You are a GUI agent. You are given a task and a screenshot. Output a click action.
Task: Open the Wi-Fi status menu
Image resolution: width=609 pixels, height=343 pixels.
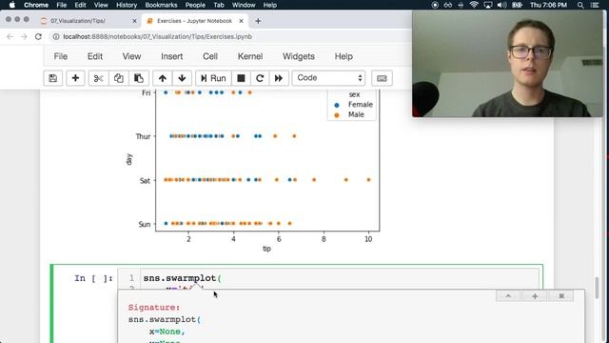(x=474, y=5)
